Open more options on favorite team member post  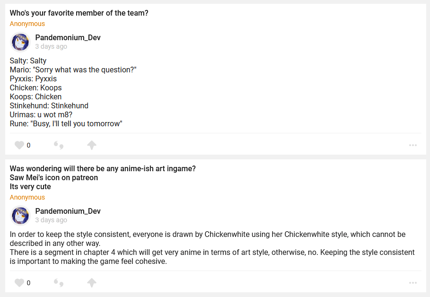[x=413, y=145]
